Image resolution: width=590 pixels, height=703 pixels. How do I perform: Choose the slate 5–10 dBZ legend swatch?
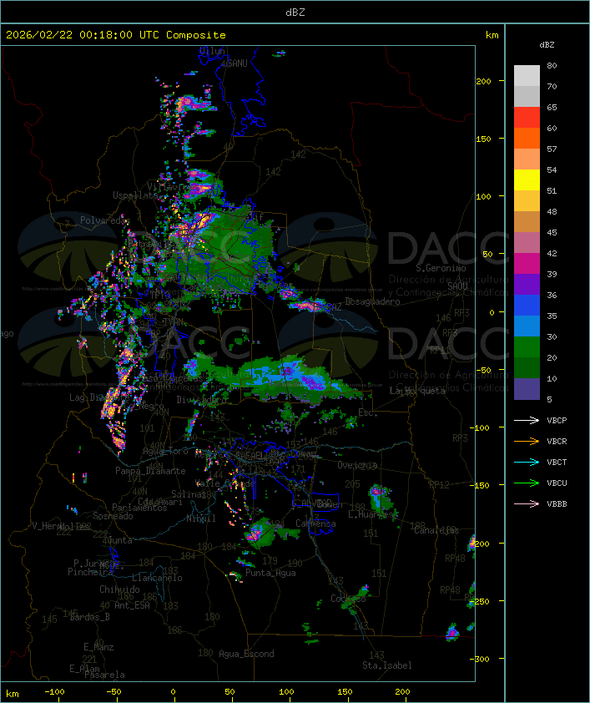pyautogui.click(x=527, y=389)
